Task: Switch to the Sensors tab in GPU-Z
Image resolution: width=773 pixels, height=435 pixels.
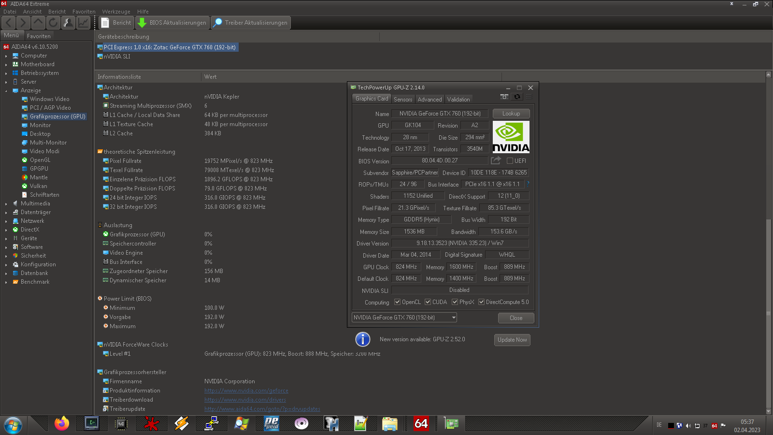Action: [403, 99]
